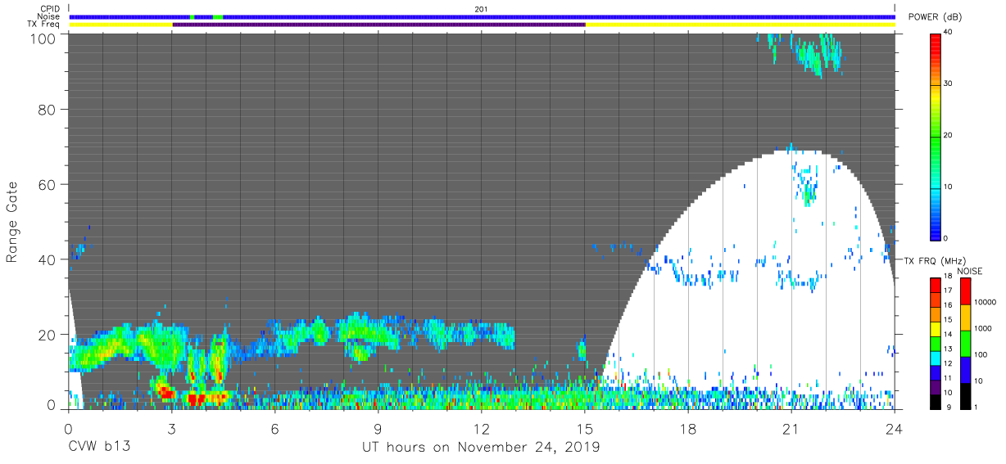Screen dimensions: 1006x464
Task: Click power scale label '30'
Action: tap(949, 83)
